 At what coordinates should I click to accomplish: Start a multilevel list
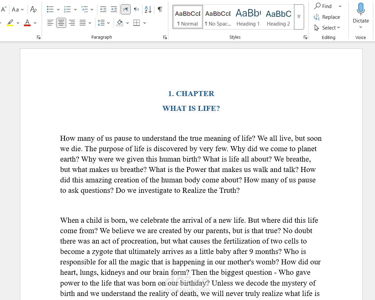click(x=85, y=9)
